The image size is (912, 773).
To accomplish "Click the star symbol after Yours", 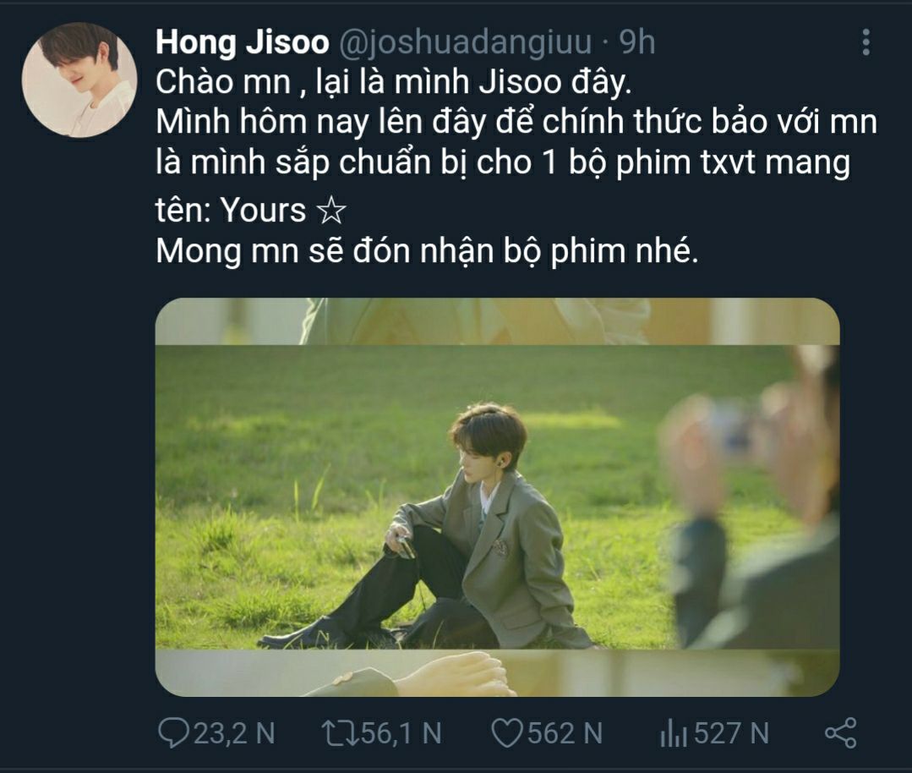I will coord(331,210).
